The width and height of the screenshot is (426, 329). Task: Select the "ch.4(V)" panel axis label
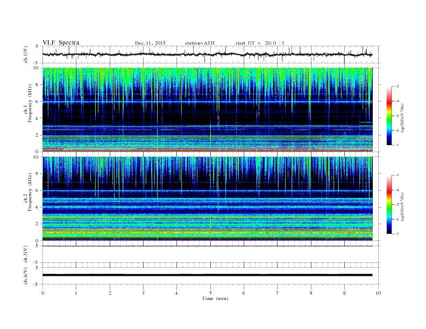coord(26,276)
